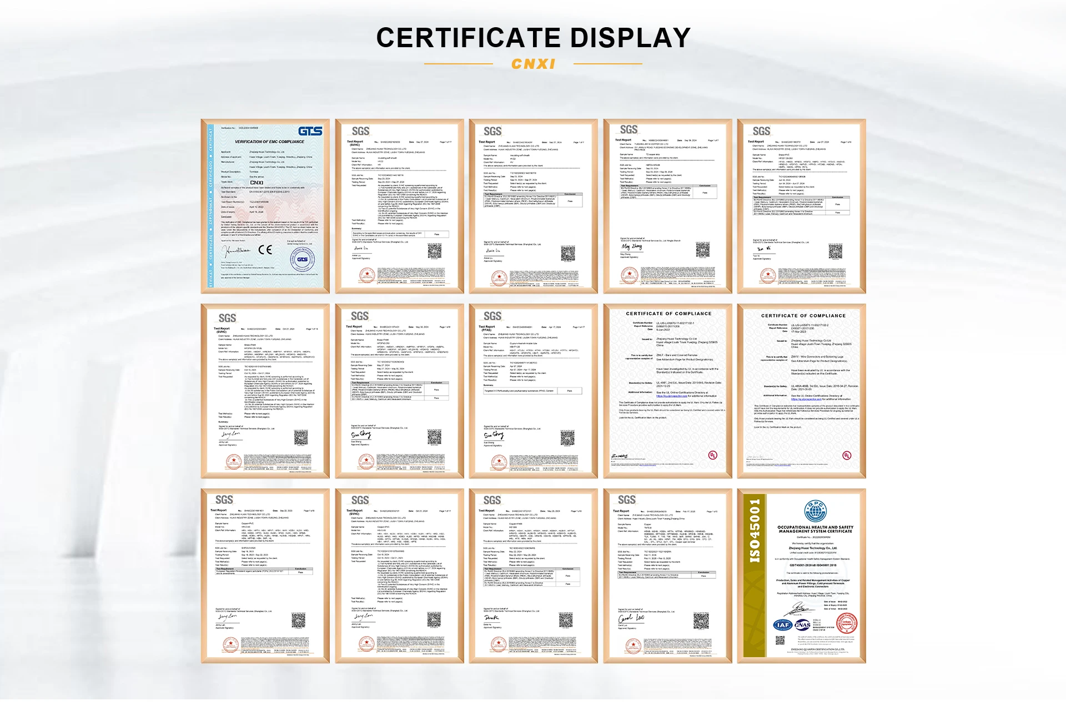
Task: Click UL mark on the 8-Jun-2022 certificate
Action: 713,455
